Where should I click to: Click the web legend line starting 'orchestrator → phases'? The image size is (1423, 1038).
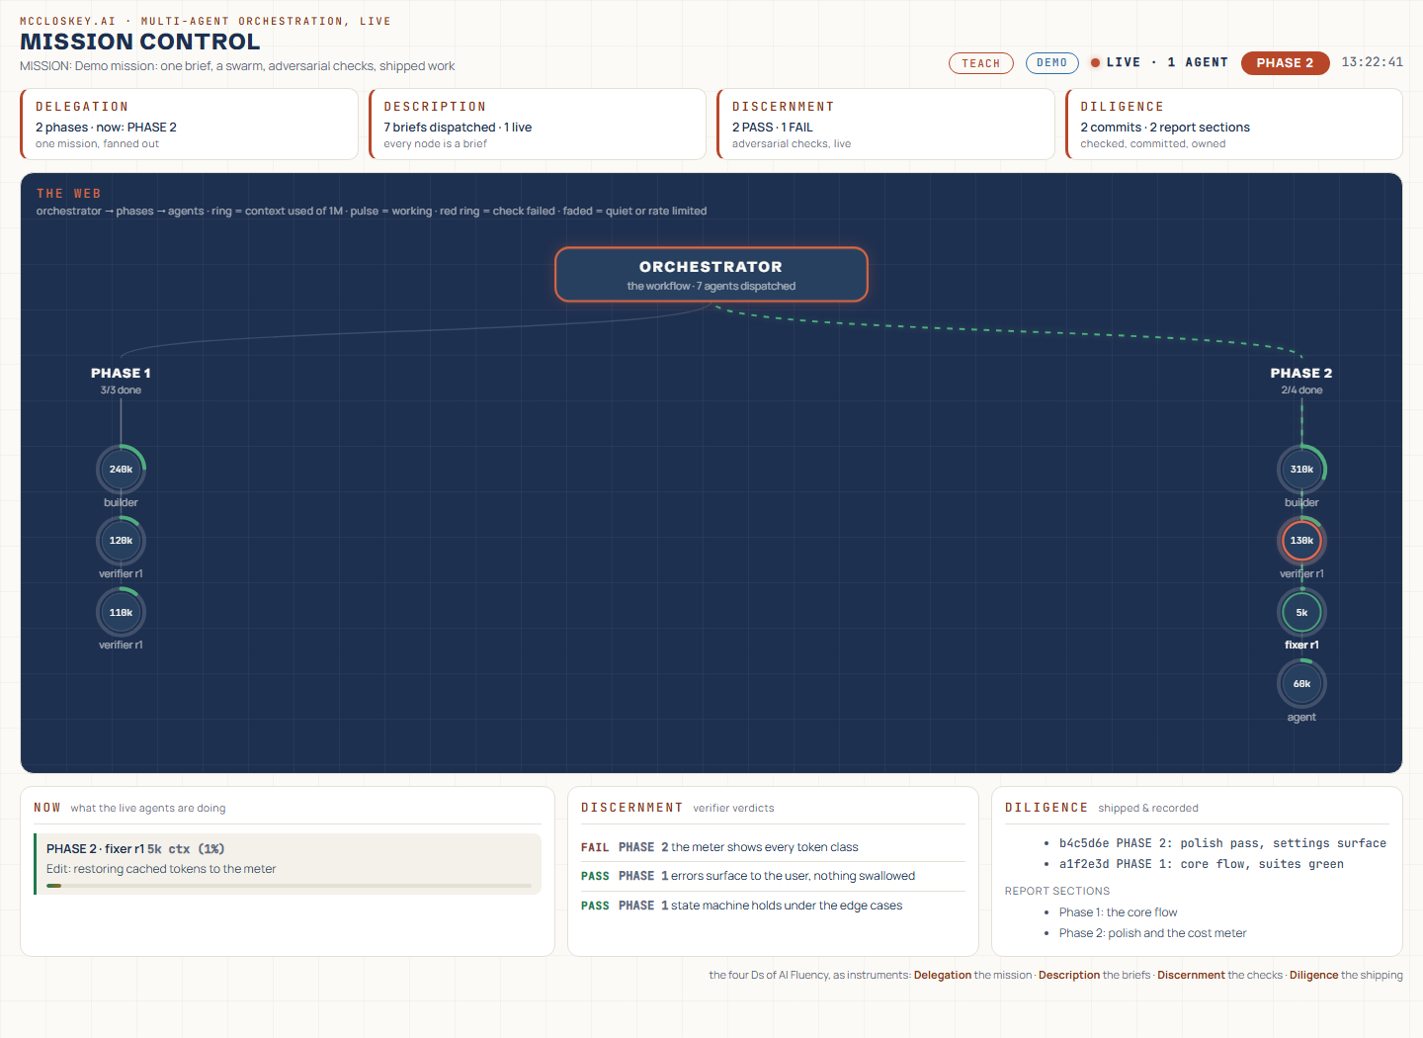[x=372, y=212]
